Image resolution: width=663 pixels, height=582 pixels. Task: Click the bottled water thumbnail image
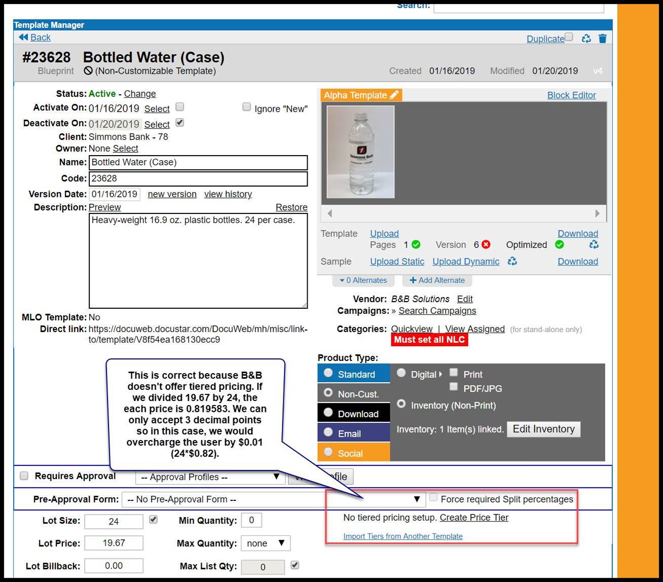(x=360, y=152)
